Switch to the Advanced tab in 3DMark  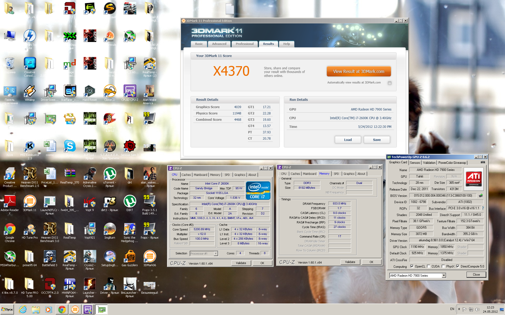[219, 44]
